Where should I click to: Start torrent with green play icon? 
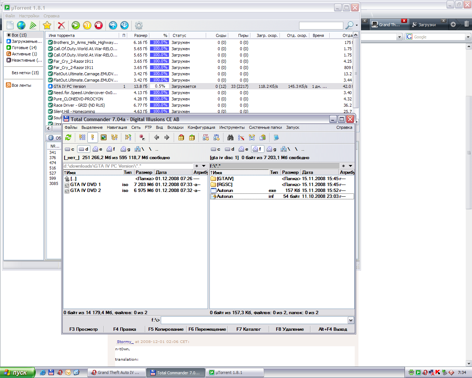76,25
